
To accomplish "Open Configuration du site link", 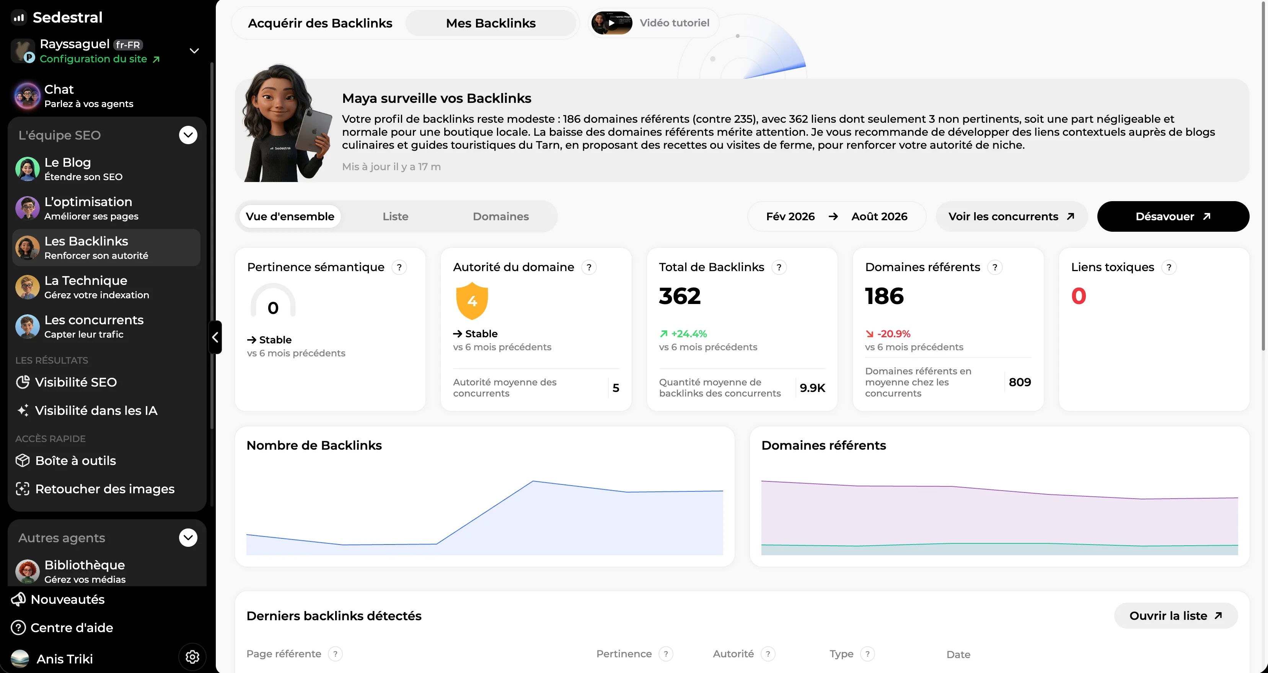I will pyautogui.click(x=100, y=59).
